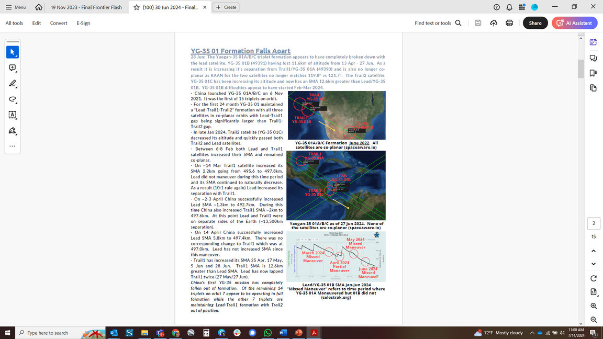
Task: Switch to the 19 Nov 2023 Final Frontier Flash tab
Action: click(x=86, y=7)
